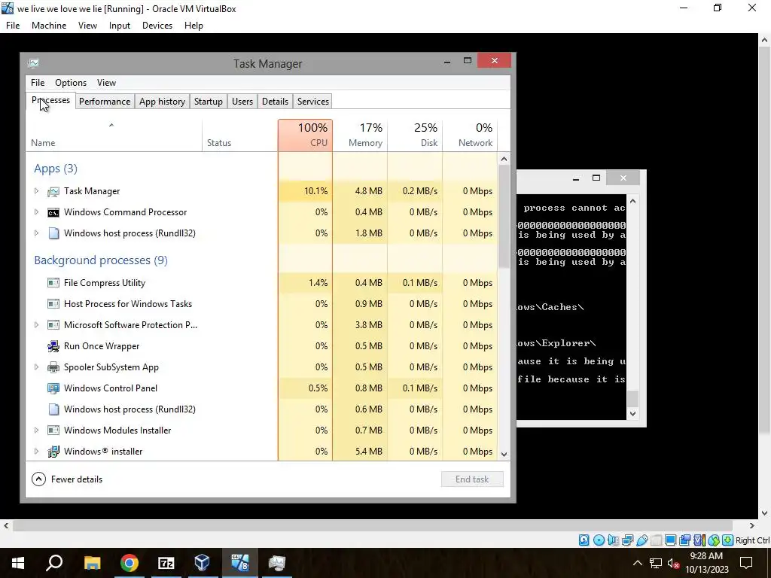Click VirtualBox recording status icon
Image resolution: width=771 pixels, height=578 pixels.
point(685,540)
